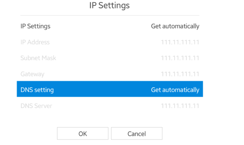Click the OK button
This screenshot has height=145, width=244.
tap(83, 134)
